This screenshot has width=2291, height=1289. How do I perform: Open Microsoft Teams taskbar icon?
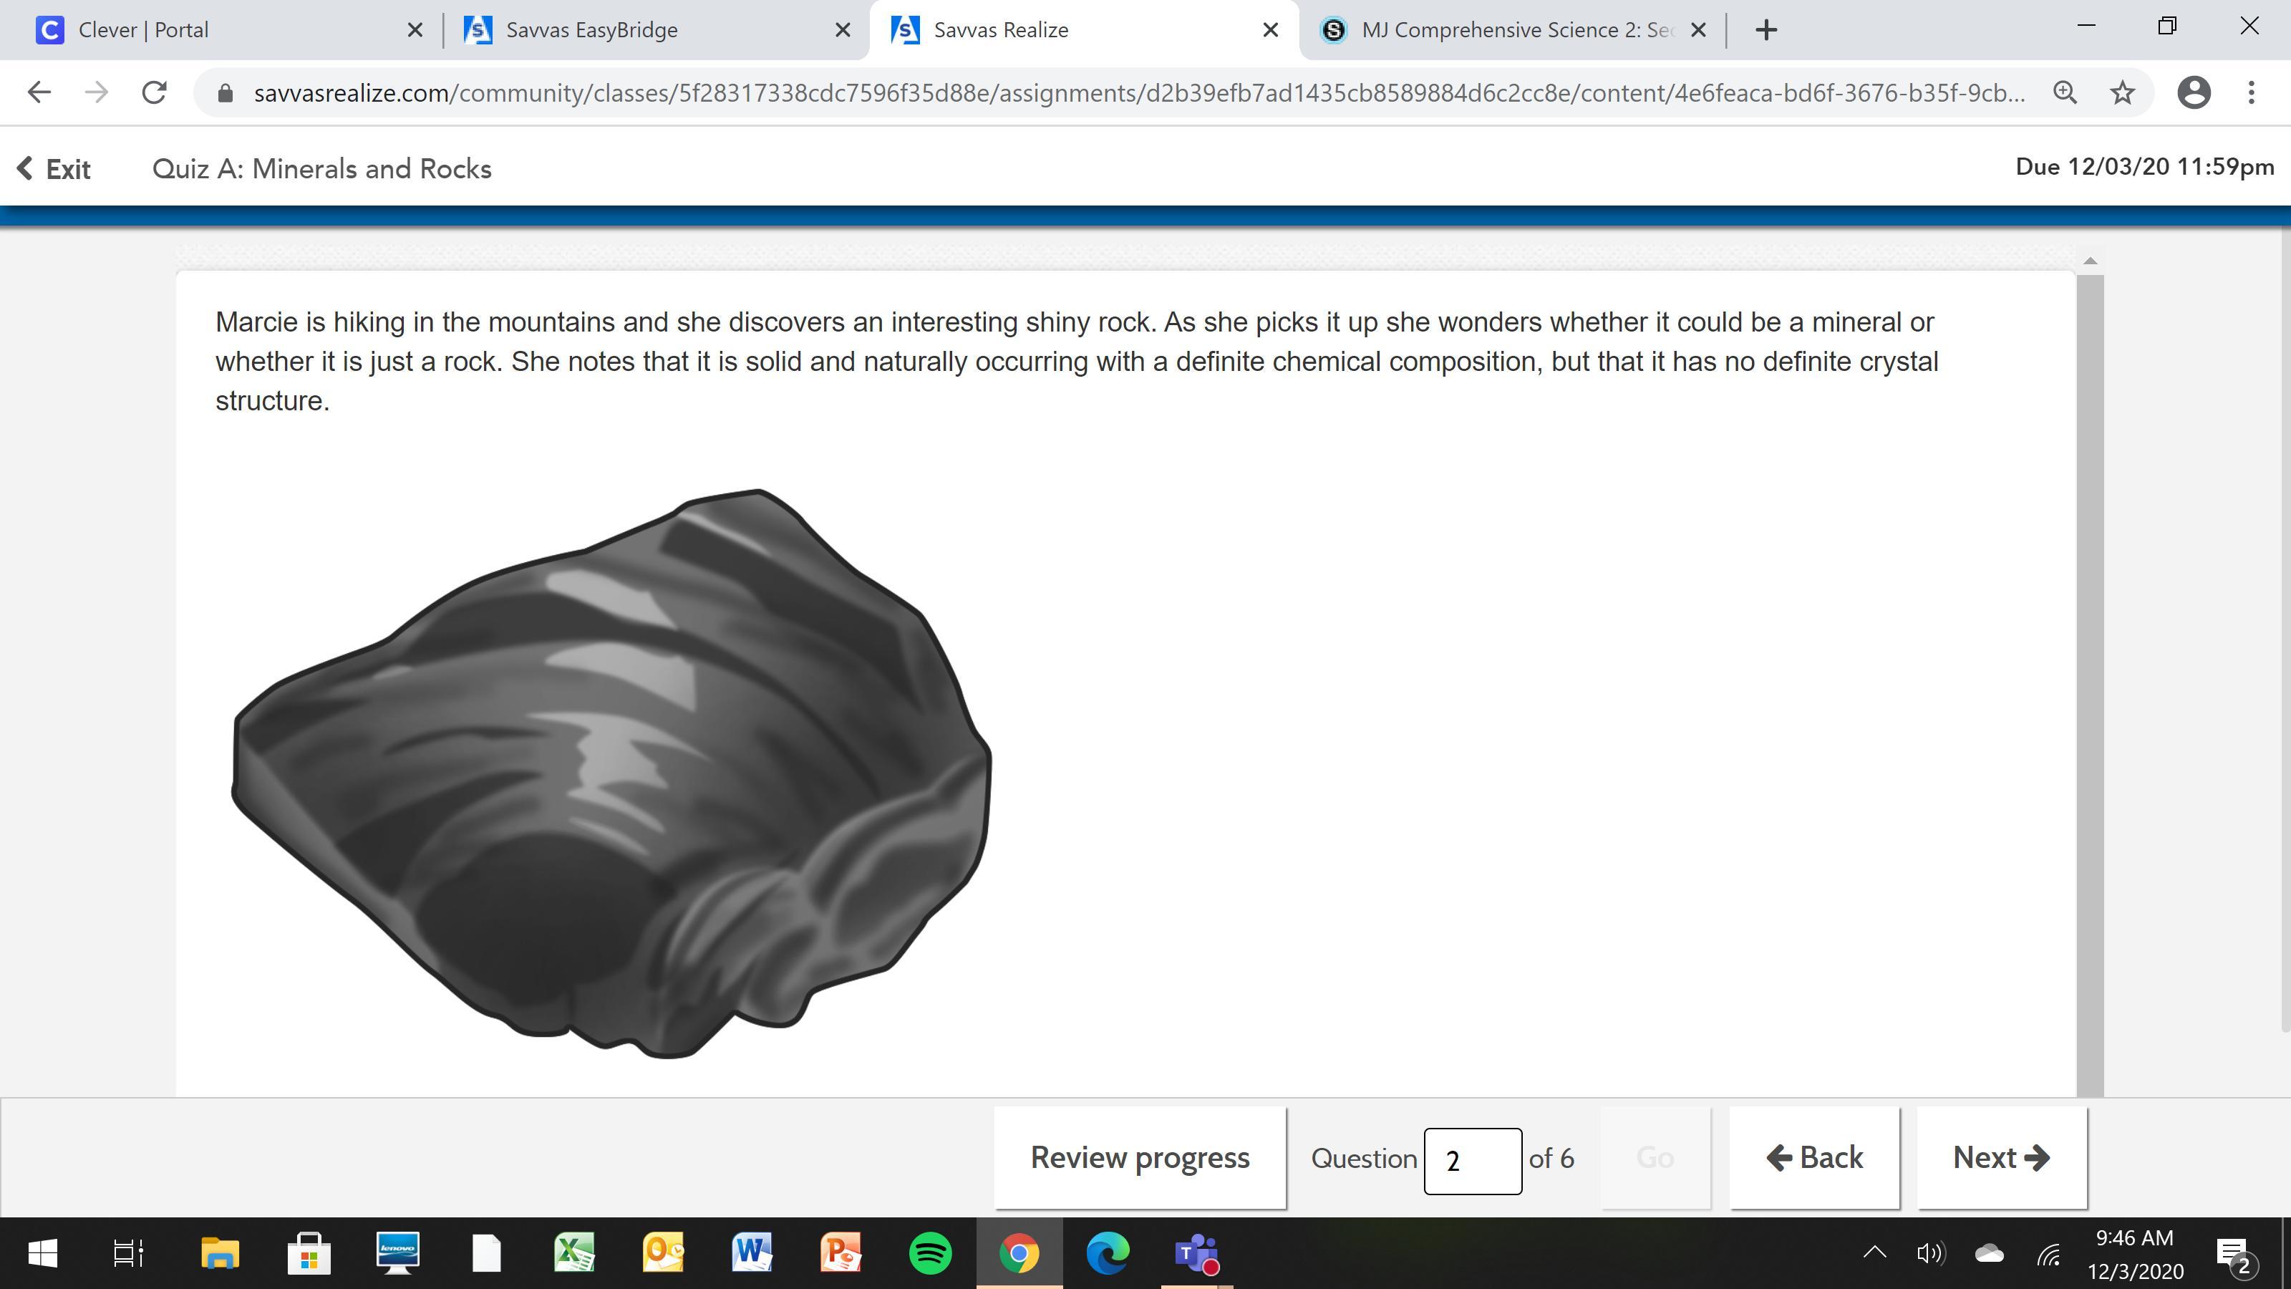pyautogui.click(x=1196, y=1253)
